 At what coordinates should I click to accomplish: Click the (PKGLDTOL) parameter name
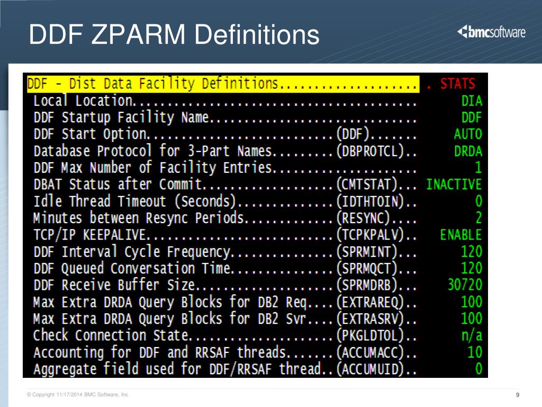click(x=370, y=335)
